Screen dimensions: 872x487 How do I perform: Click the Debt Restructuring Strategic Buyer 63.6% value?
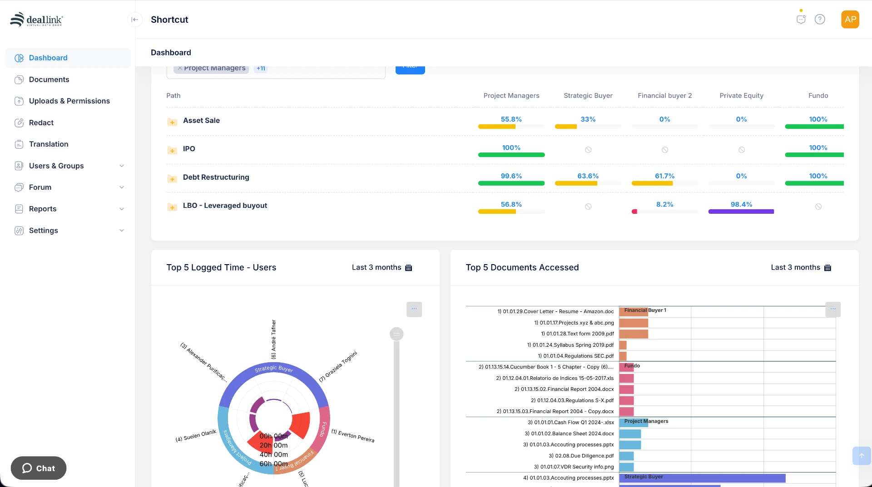pos(588,176)
